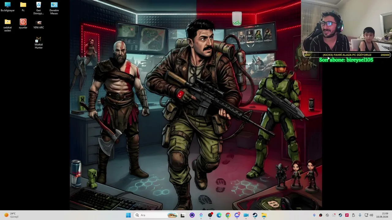The width and height of the screenshot is (392, 220).
Task: Click the gear-shaped camera tray icon
Action: [x=327, y=215]
